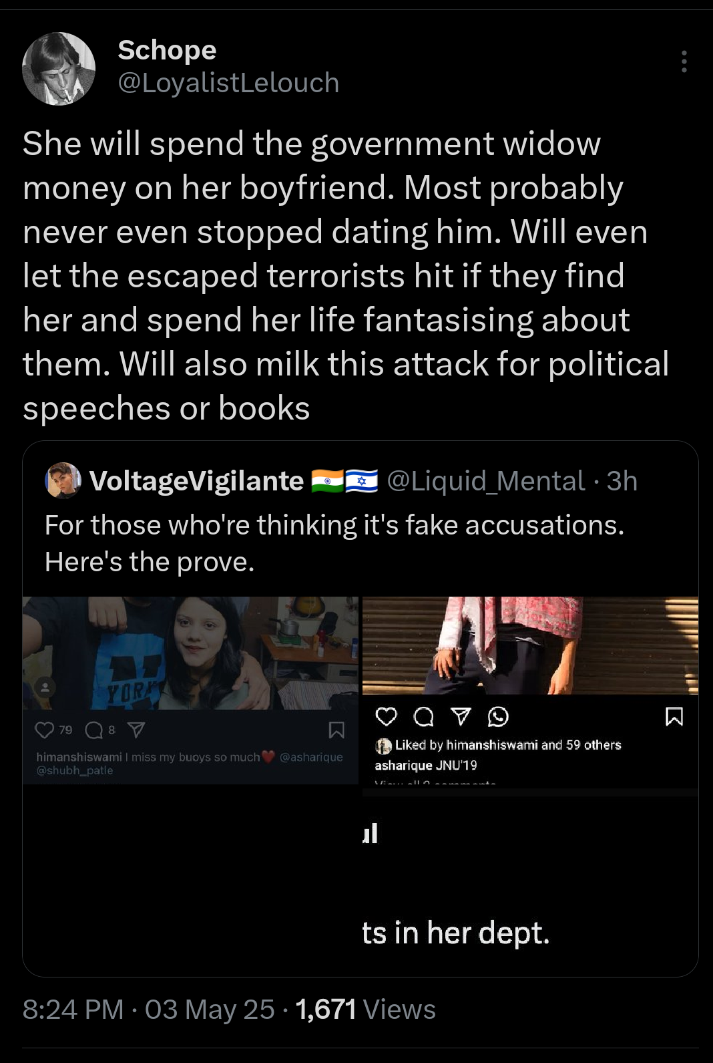713x1063 pixels.
Task: Open Schope's profile picture
Action: 59,68
